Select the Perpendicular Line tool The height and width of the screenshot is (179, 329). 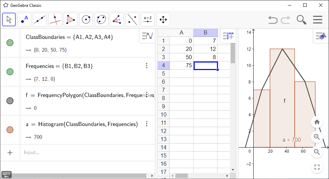(55, 19)
